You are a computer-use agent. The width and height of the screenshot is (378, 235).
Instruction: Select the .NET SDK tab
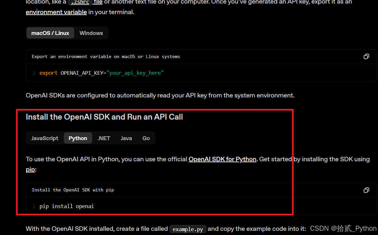(104, 138)
